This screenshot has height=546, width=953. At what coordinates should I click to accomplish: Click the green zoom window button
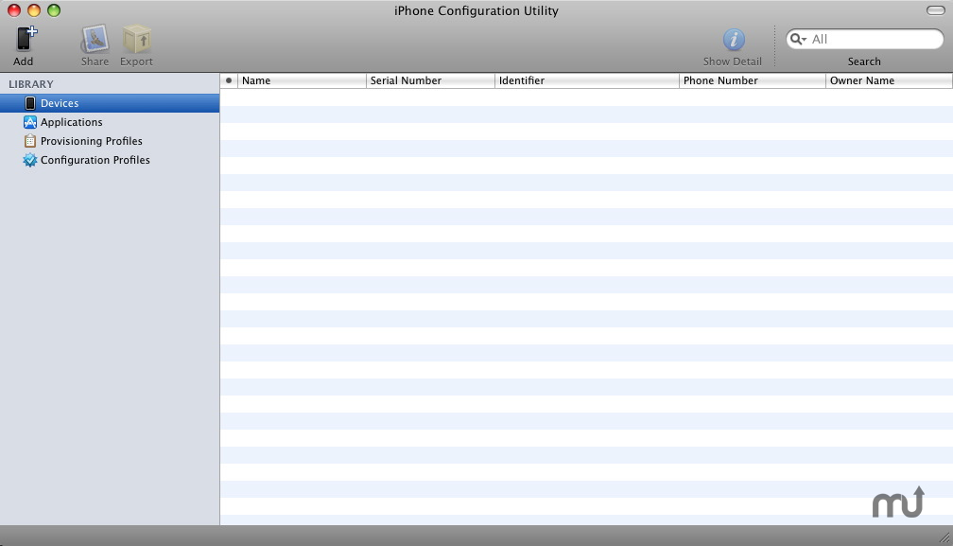[54, 10]
